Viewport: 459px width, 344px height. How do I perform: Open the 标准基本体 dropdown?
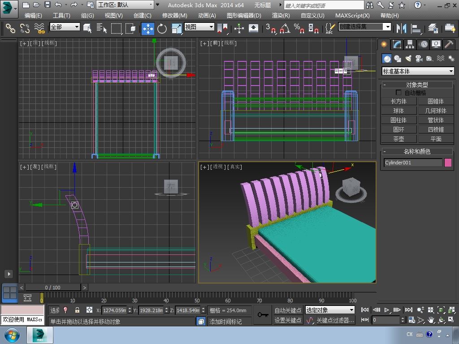pos(418,71)
